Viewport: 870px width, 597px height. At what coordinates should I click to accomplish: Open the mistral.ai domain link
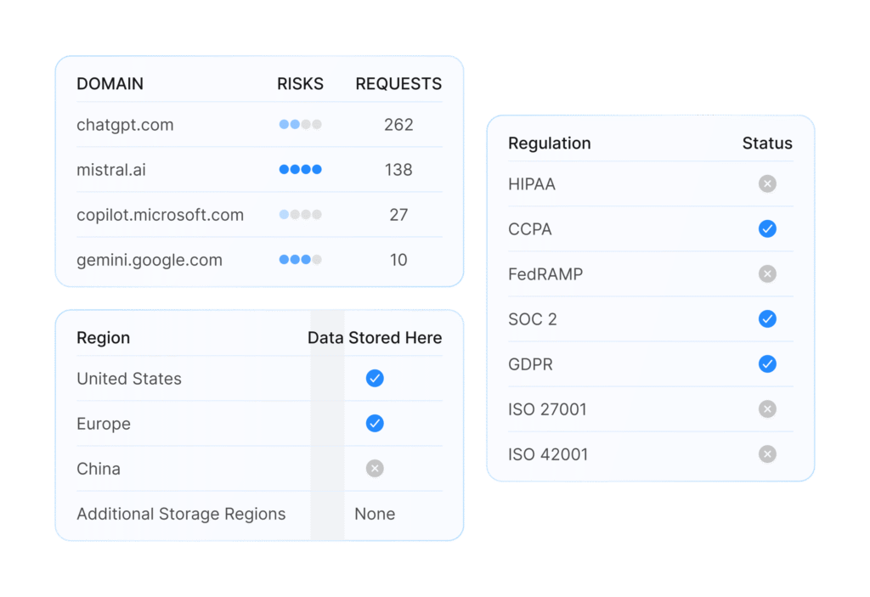[x=111, y=170]
